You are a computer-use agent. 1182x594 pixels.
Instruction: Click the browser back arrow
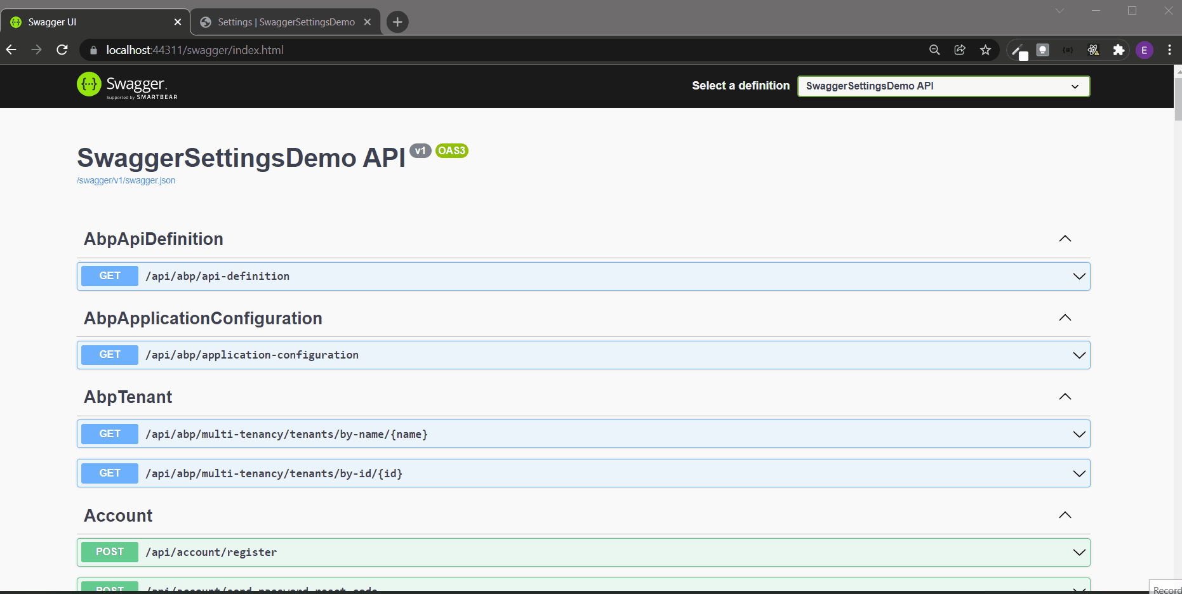click(x=11, y=49)
